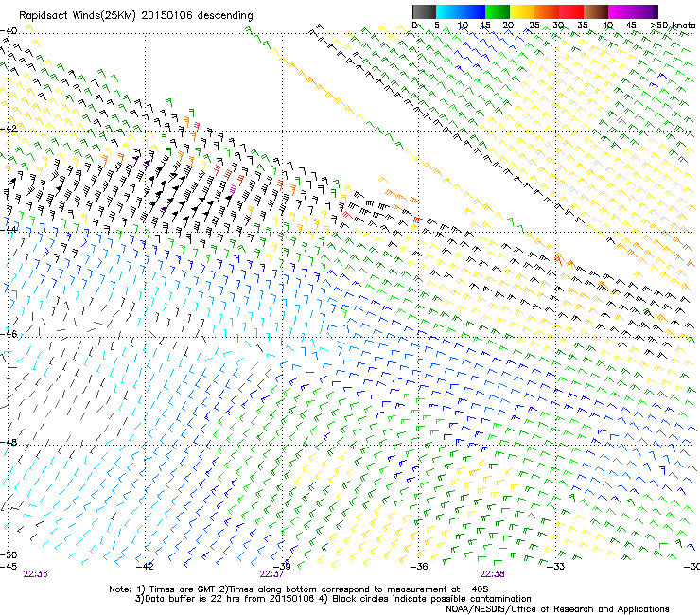The height and width of the screenshot is (615, 700).
Task: Click the latitude label '-48'
Action: coord(9,442)
